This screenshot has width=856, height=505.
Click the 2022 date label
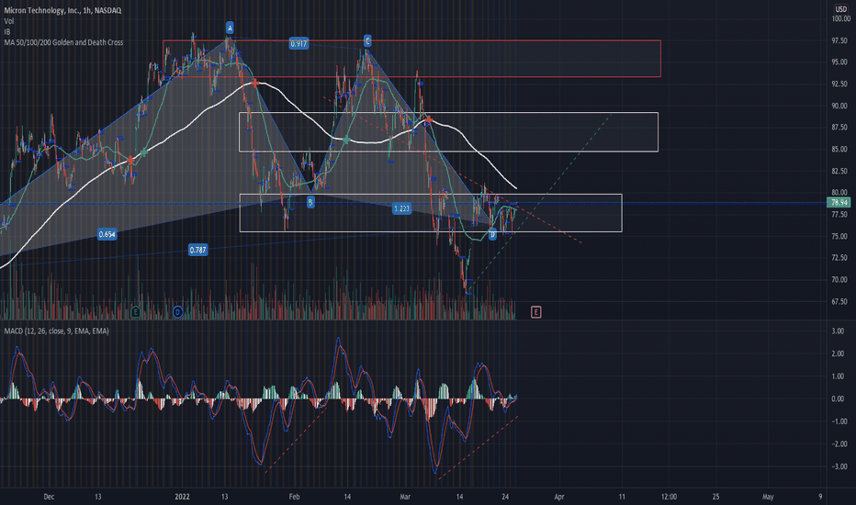(x=183, y=496)
